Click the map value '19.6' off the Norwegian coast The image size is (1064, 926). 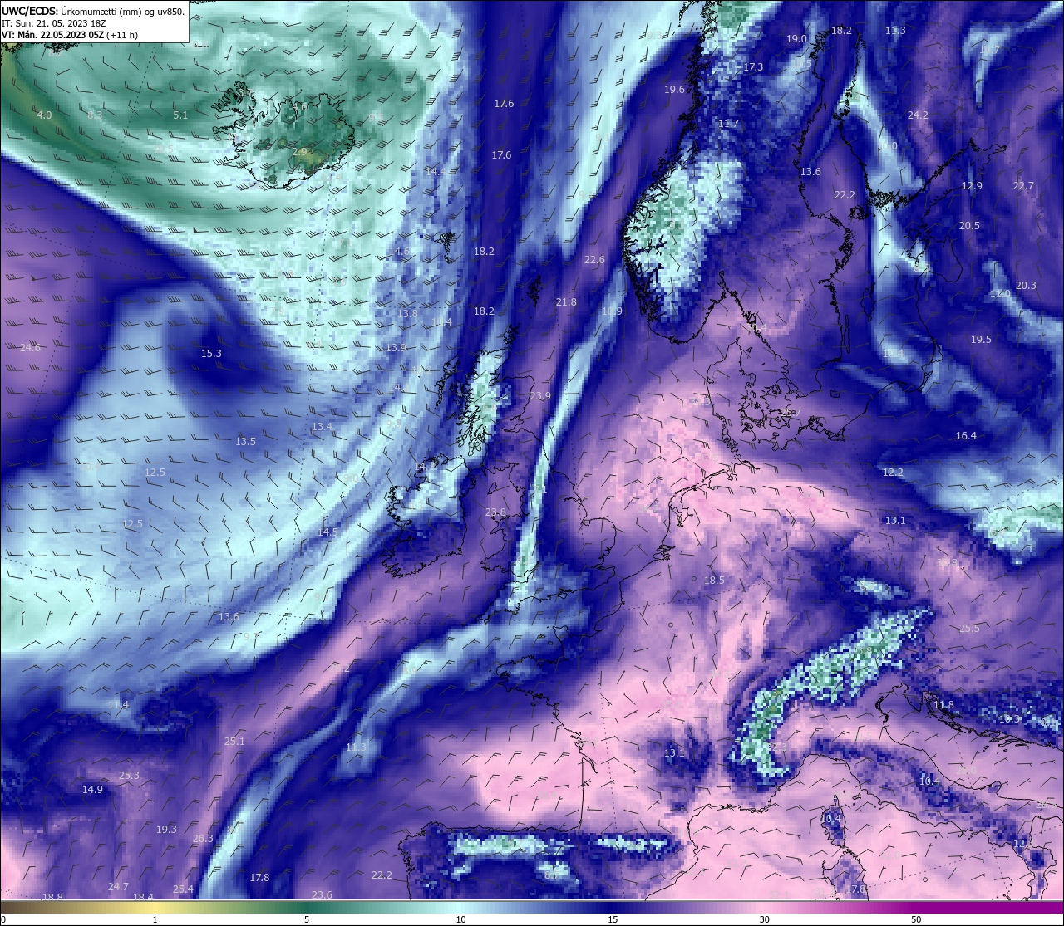pyautogui.click(x=674, y=90)
